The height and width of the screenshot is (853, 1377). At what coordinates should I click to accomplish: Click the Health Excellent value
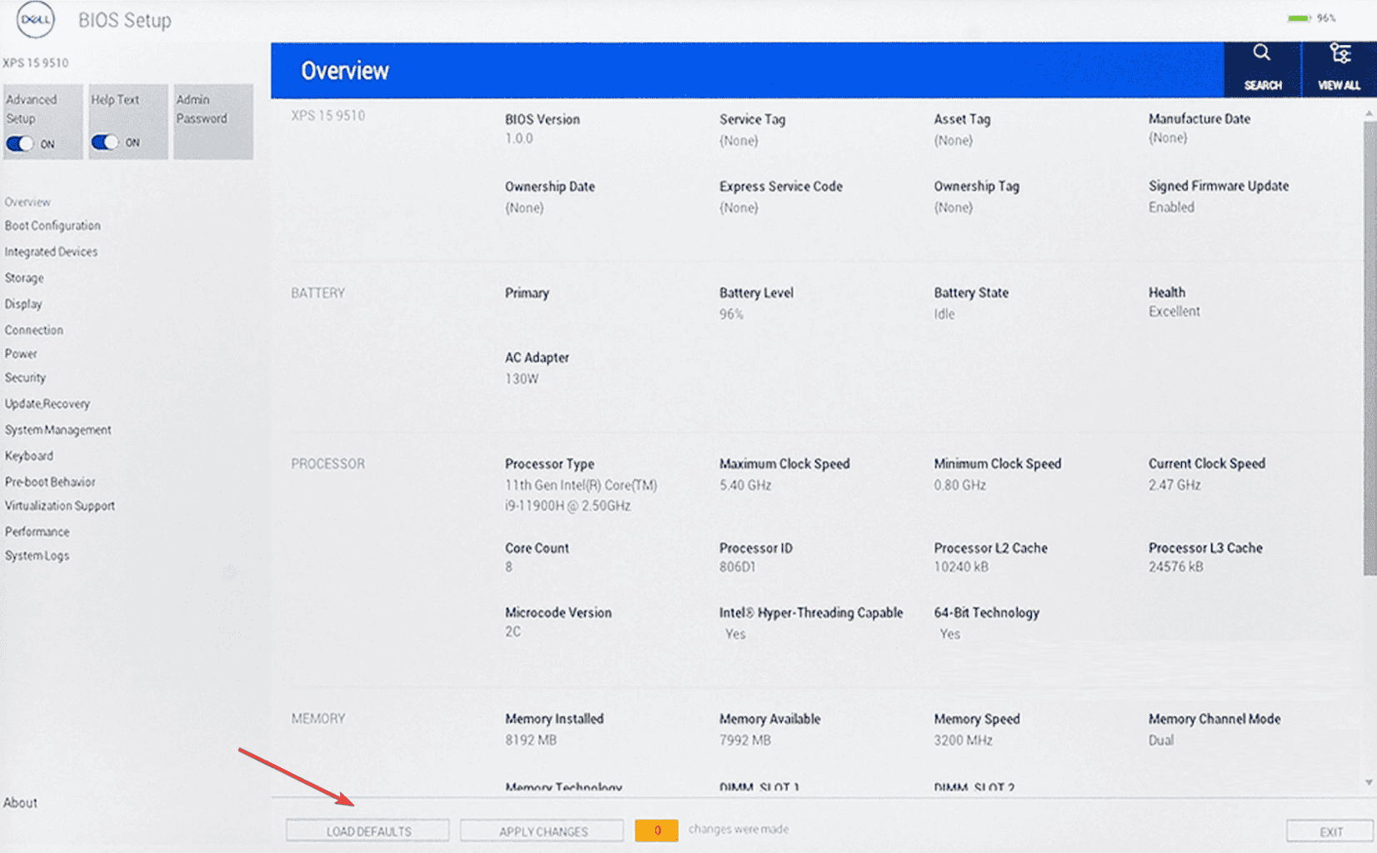tap(1174, 312)
